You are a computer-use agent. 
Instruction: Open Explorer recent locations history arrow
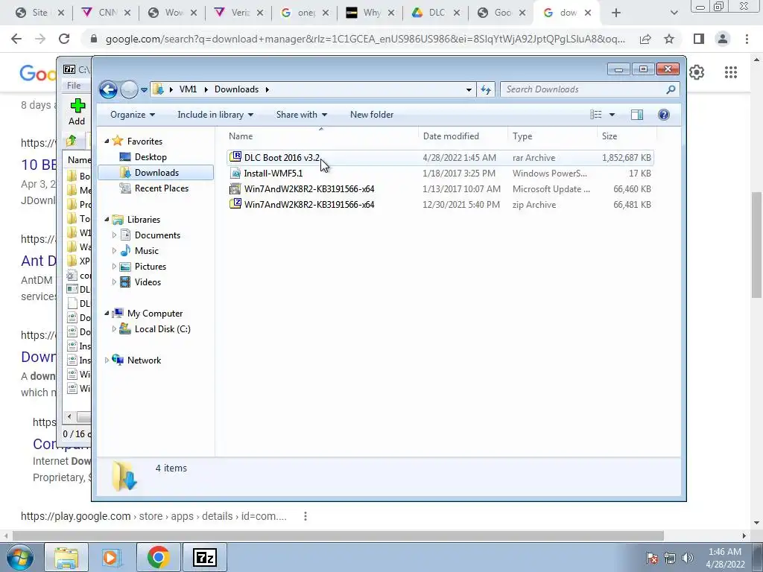click(144, 90)
